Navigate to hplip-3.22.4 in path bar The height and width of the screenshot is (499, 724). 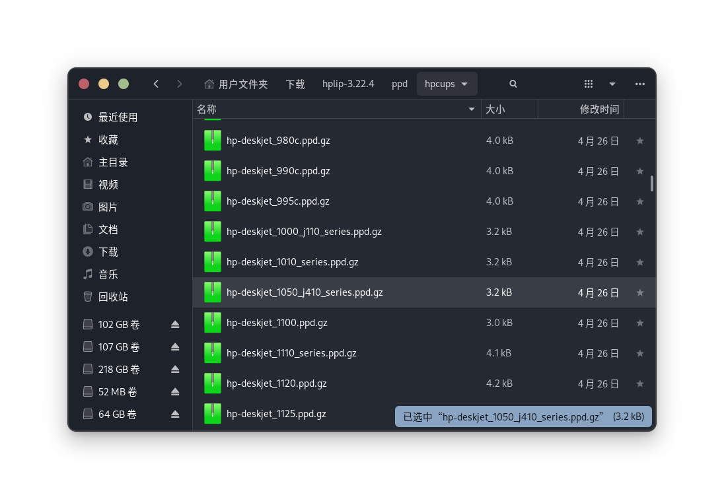pos(348,84)
